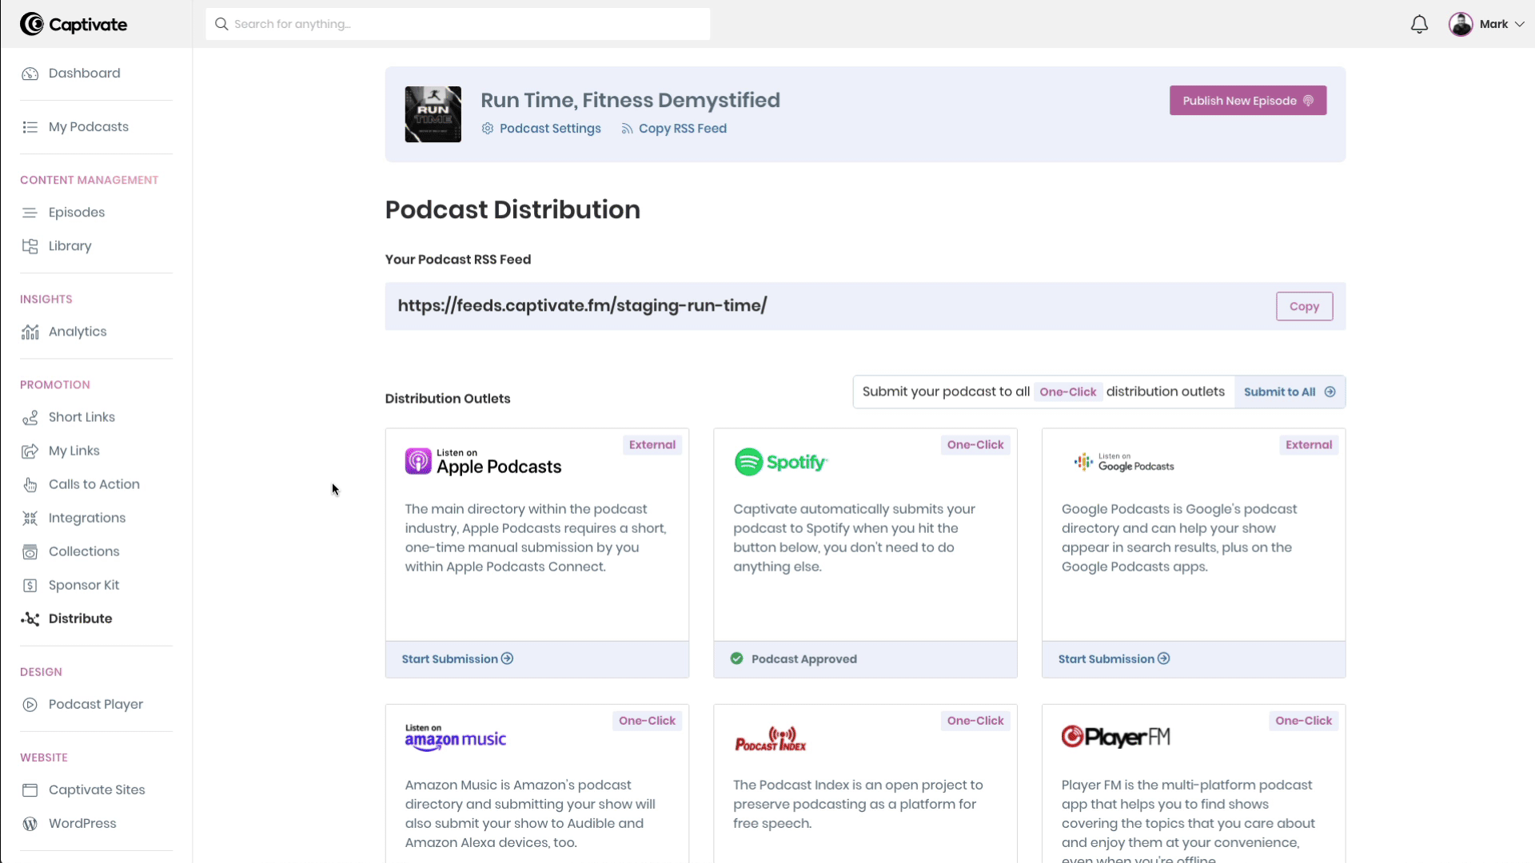
Task: Click Spotify Podcast Approved status
Action: [x=794, y=658]
